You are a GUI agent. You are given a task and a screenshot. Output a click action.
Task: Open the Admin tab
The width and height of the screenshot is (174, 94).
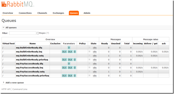click(87, 13)
